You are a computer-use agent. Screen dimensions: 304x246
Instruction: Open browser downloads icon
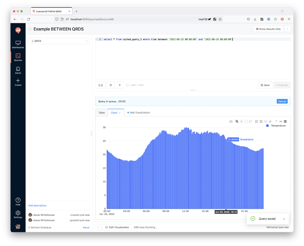(x=255, y=19)
